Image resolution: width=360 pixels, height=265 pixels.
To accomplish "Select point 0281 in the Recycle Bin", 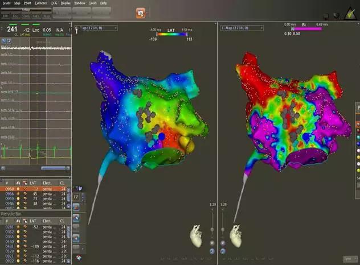I will coord(33,227).
